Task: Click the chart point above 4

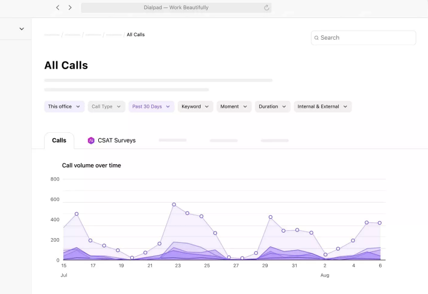Action: tap(353, 240)
